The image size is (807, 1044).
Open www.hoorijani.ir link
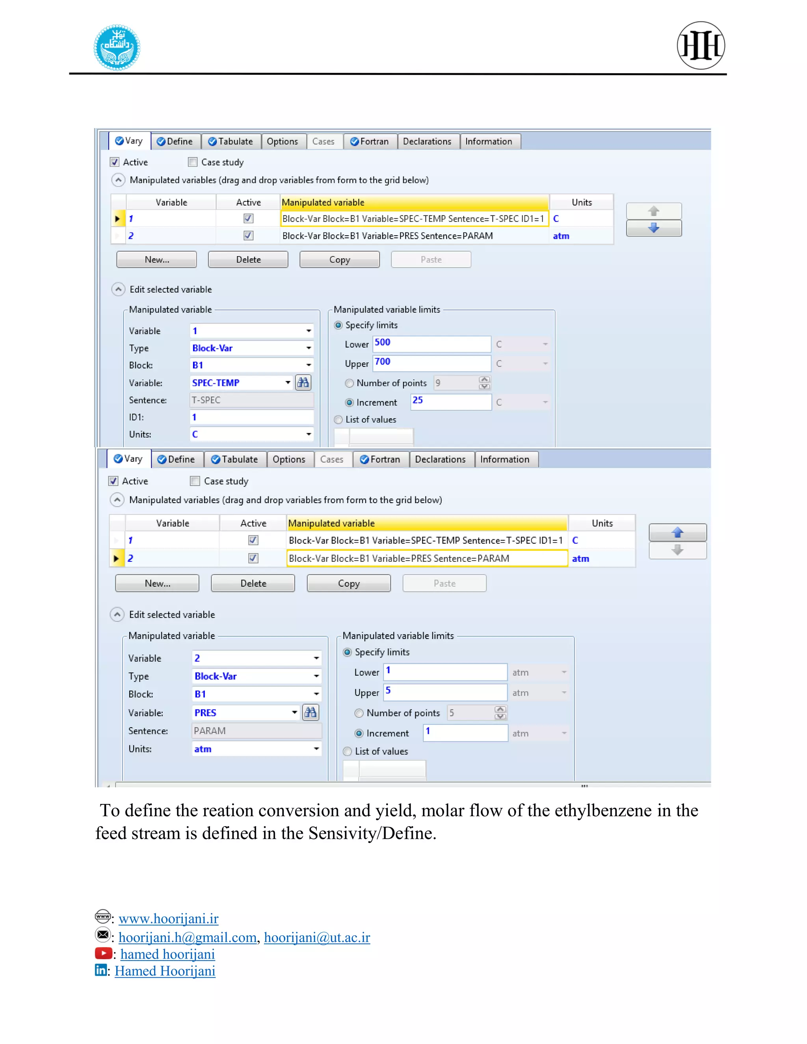pos(168,918)
